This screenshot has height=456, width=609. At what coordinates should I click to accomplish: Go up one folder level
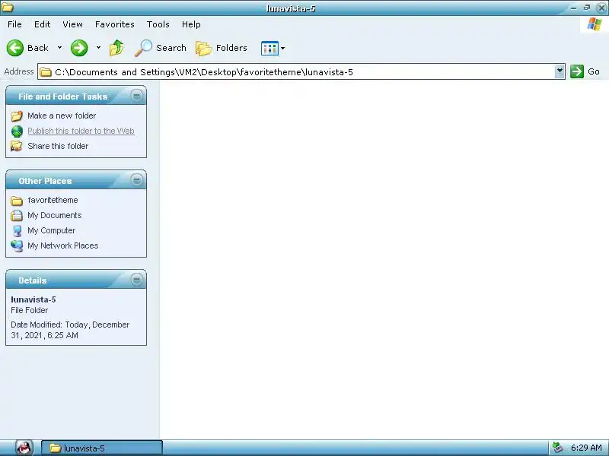(x=116, y=48)
